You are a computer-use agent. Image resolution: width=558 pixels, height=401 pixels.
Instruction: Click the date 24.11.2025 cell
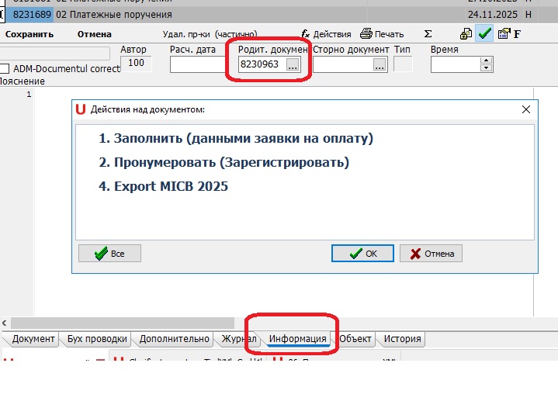click(x=493, y=15)
